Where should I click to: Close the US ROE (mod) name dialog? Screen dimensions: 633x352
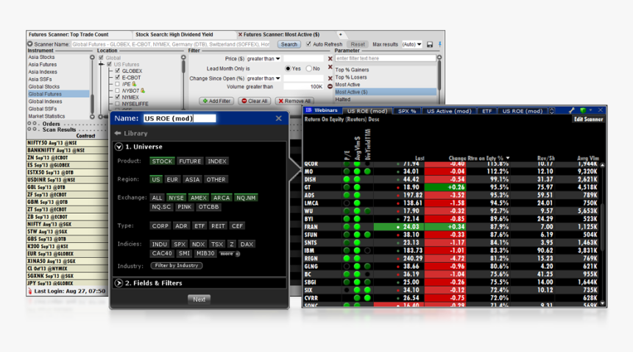pos(278,119)
